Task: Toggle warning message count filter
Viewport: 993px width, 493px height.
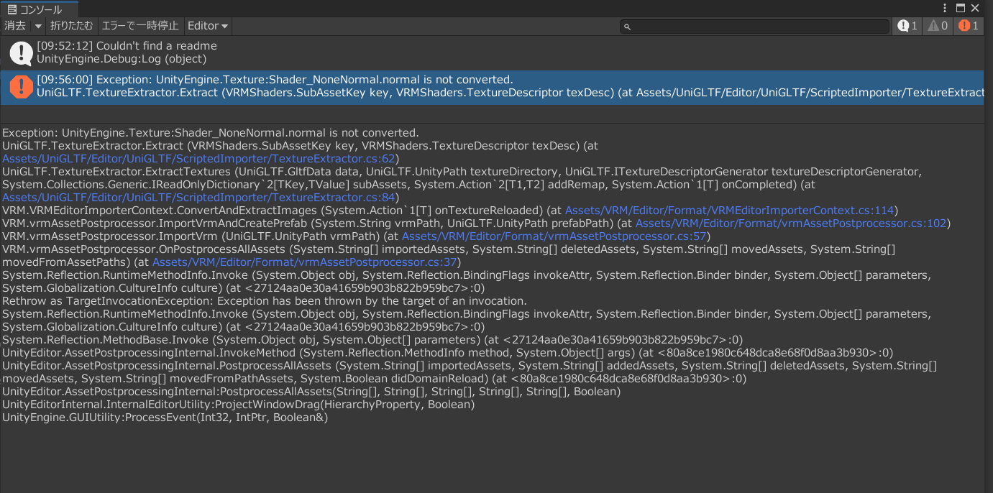Action: tap(938, 26)
